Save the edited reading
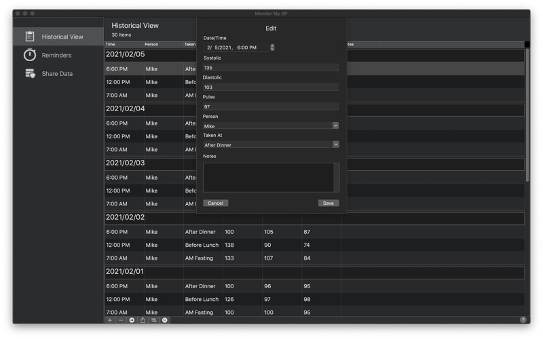The height and width of the screenshot is (339, 543). pos(329,203)
